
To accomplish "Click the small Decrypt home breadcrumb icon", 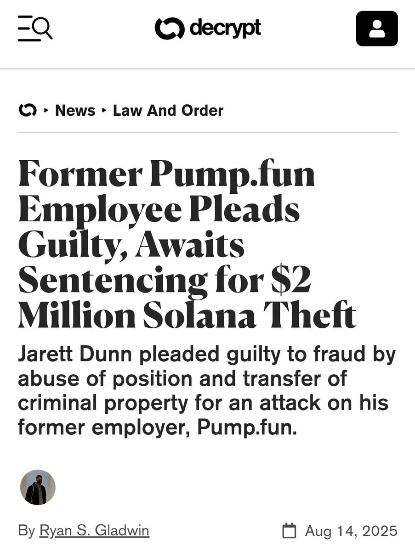I will (27, 110).
